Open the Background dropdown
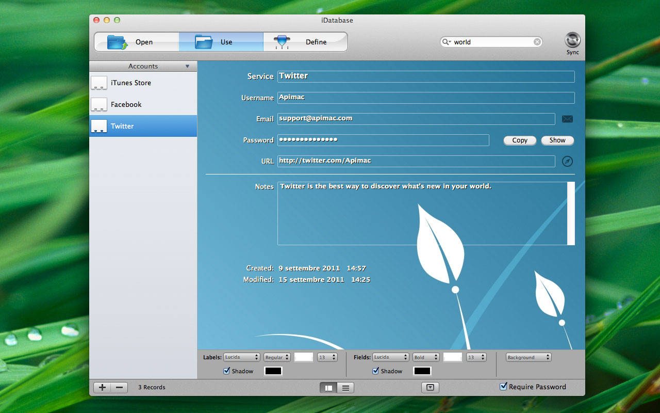660x413 pixels. coord(528,357)
